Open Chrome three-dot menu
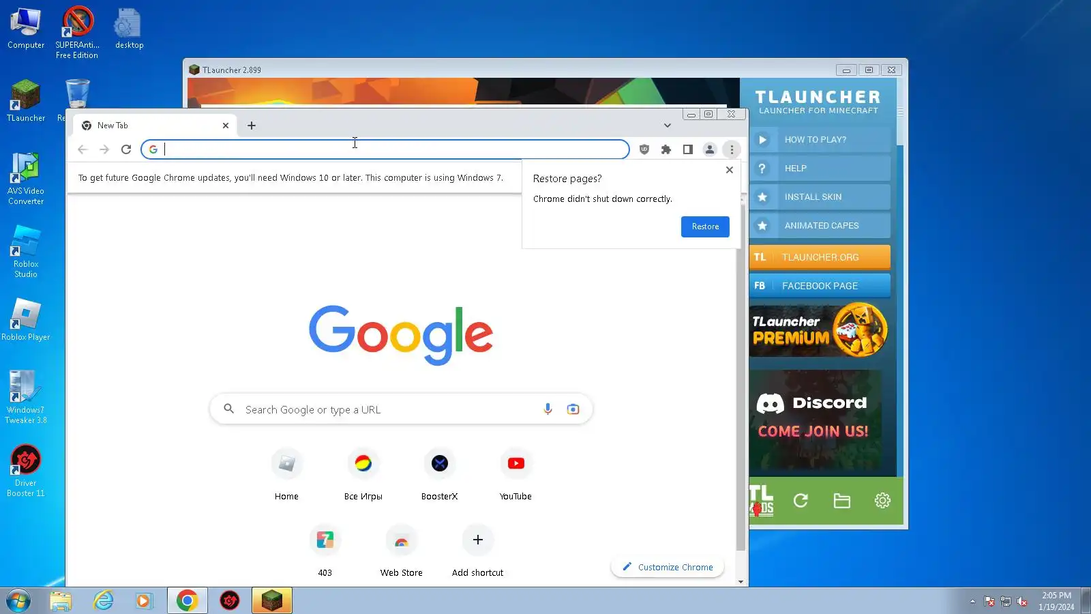The width and height of the screenshot is (1091, 614). 732,149
